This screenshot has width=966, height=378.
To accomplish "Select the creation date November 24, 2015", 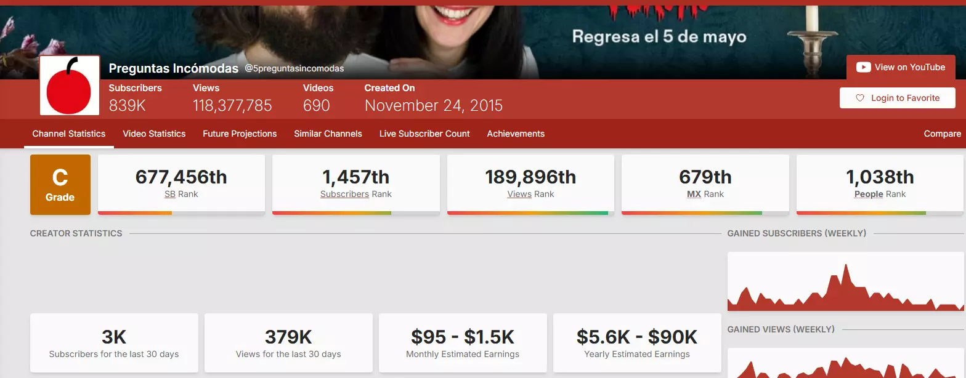I will pyautogui.click(x=434, y=105).
